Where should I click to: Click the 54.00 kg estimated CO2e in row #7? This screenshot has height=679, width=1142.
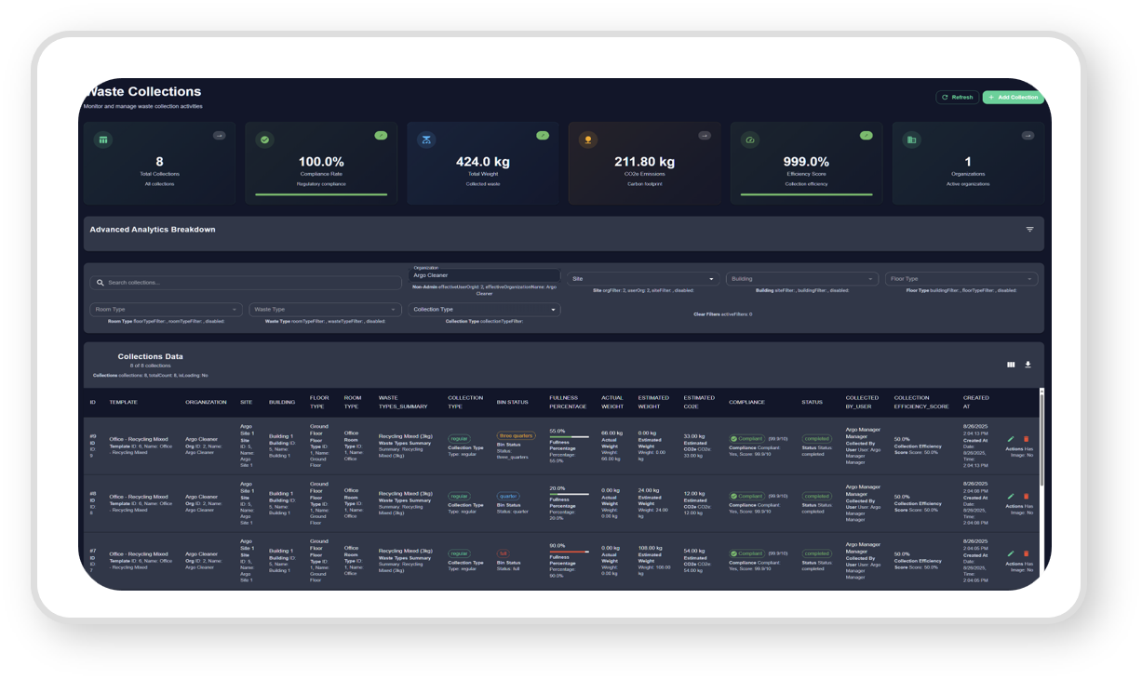click(694, 552)
